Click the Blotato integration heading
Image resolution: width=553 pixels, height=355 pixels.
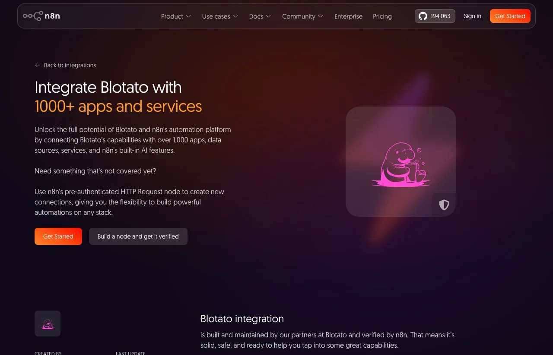point(242,319)
